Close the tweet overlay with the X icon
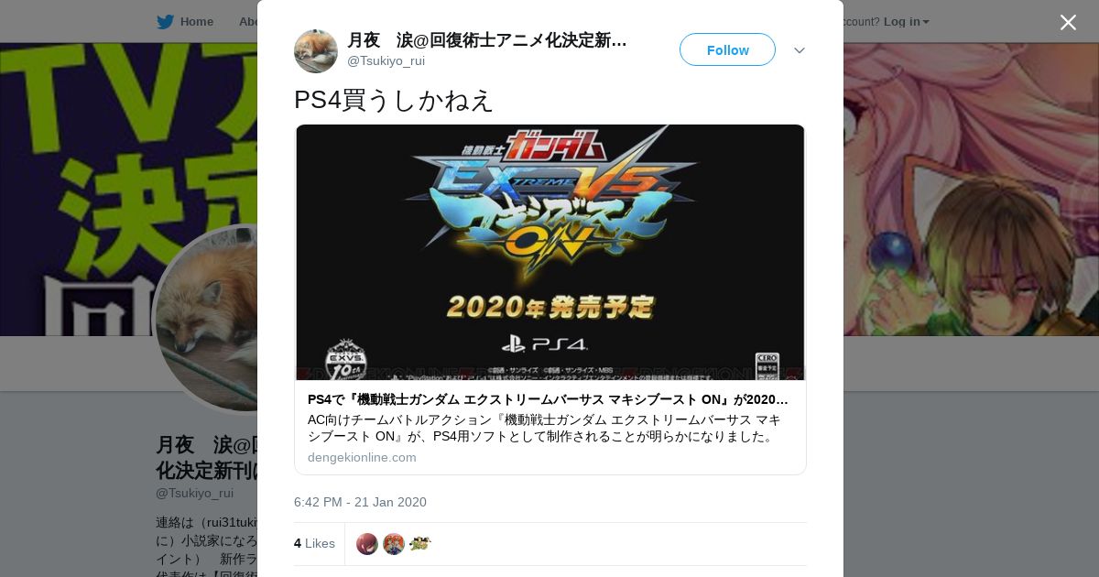This screenshot has width=1099, height=577. coord(1068,22)
